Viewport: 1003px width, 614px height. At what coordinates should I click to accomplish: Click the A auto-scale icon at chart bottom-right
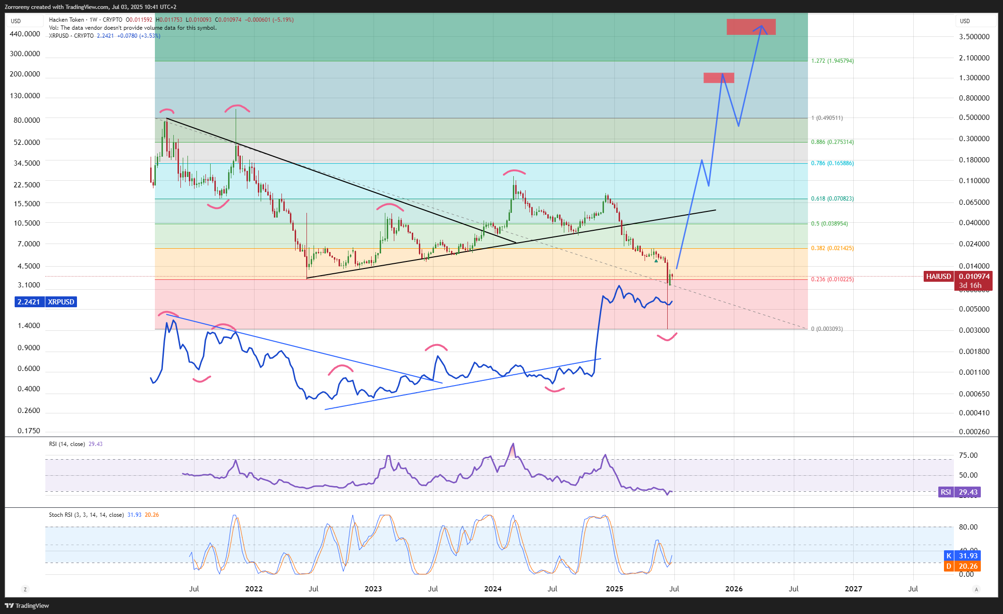coord(976,589)
